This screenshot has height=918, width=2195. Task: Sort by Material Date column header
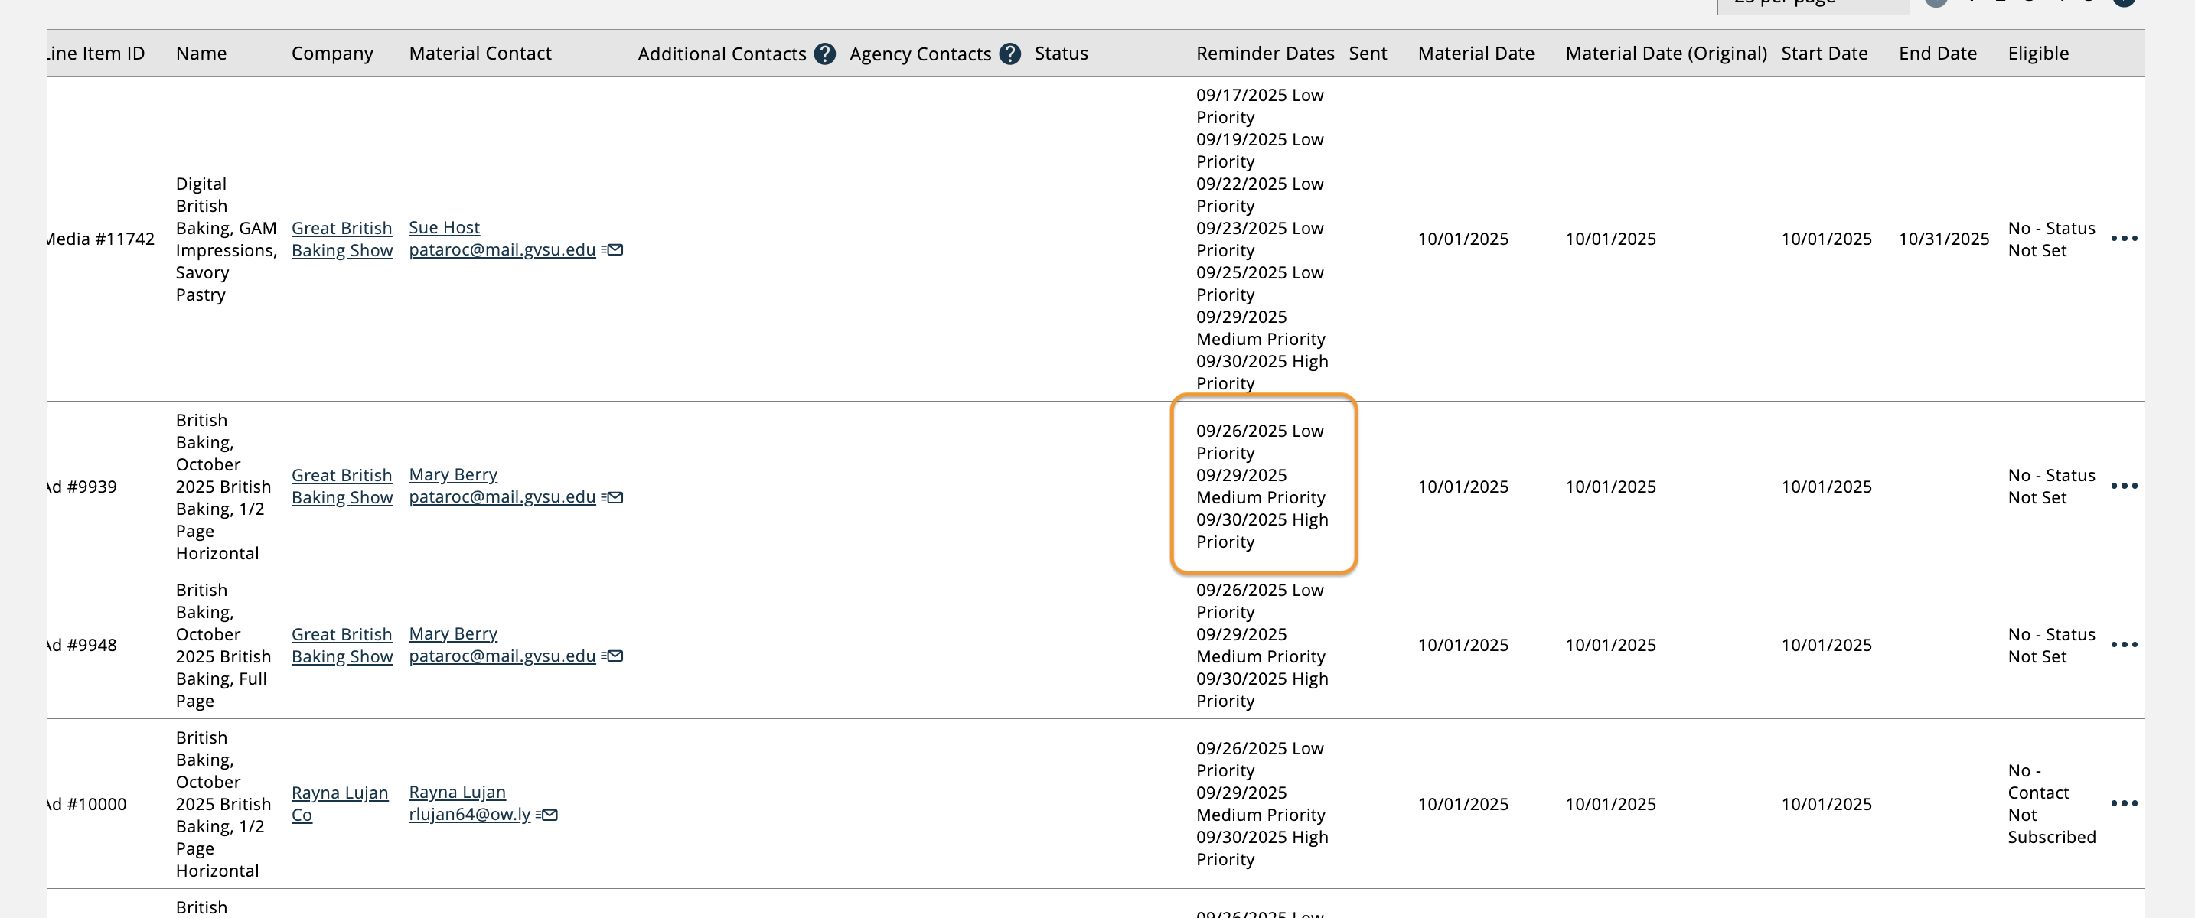pos(1475,54)
